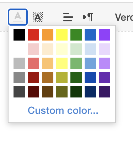Viewport: 133px width, 143px height.
Task: Apply the deep purple swatch in fourth row
Action: click(x=105, y=78)
